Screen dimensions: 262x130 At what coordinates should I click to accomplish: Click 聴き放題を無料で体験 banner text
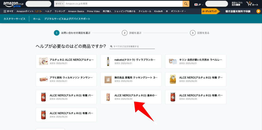pyautogui.click(x=238, y=11)
